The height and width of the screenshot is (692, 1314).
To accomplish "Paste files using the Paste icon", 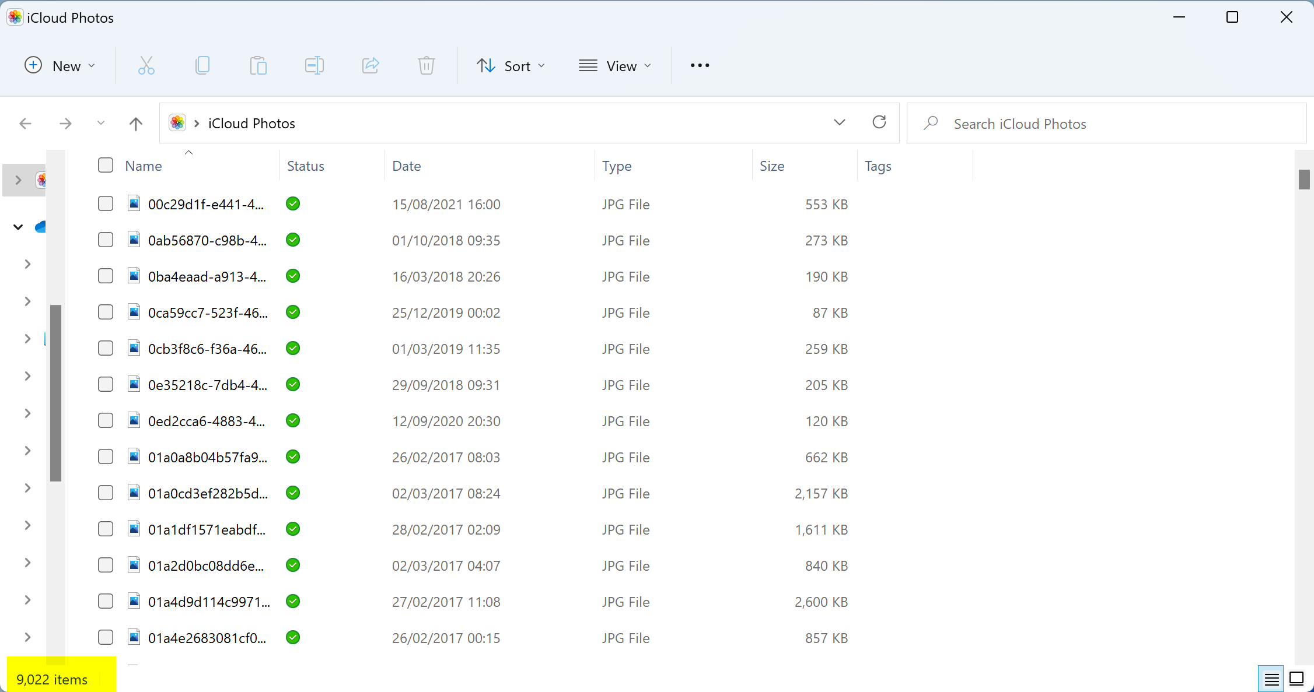I will pos(258,65).
